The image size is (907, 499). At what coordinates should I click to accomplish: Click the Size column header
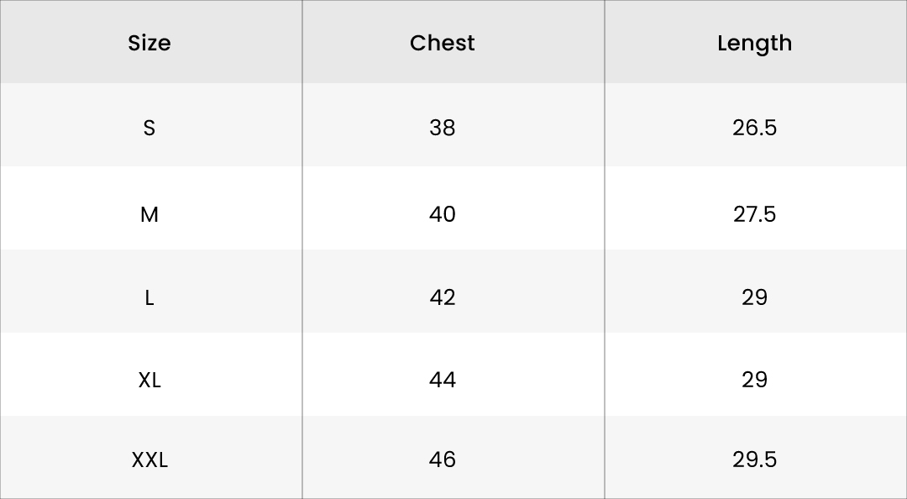click(149, 43)
